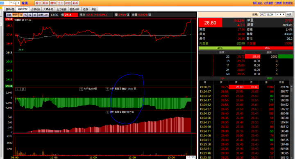Open the 設 settings box in indicator panel
Screen dimensions: 295x159
[x=23, y=89]
